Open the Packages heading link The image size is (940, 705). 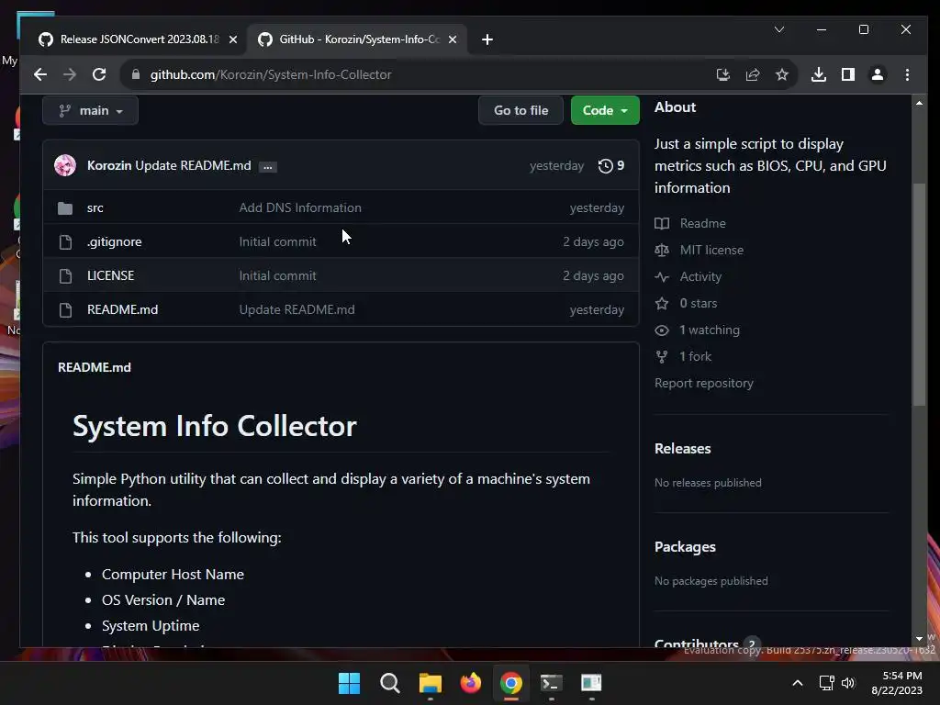tap(685, 547)
